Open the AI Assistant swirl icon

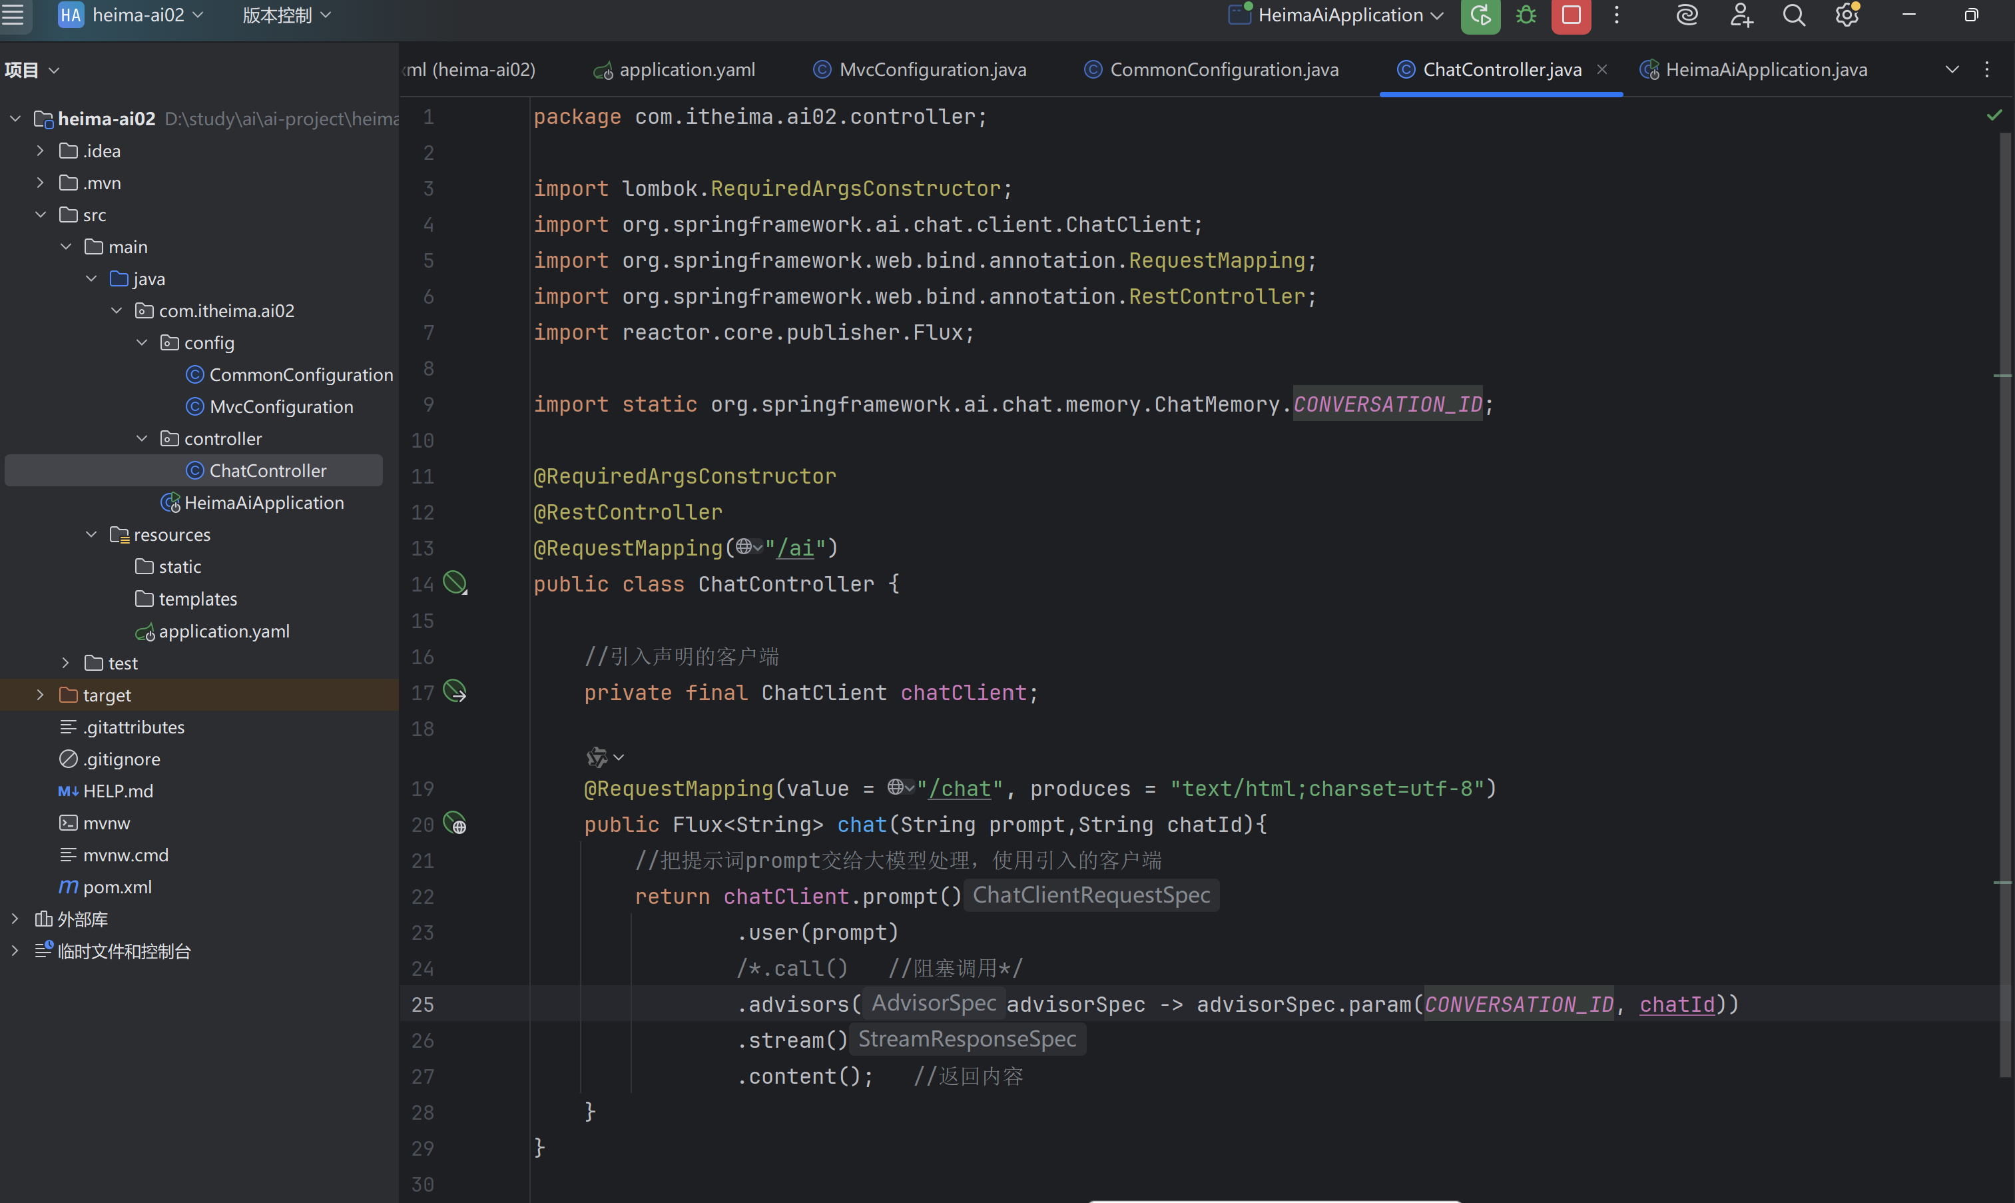tap(1686, 15)
